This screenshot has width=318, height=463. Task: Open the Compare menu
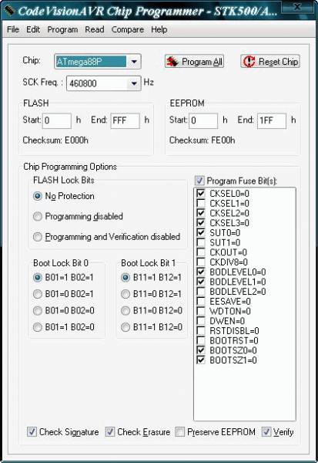coord(128,29)
